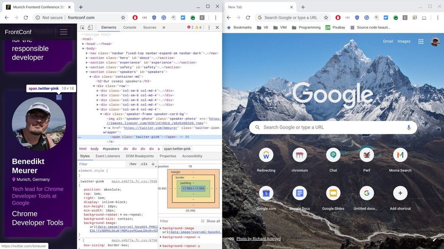Open the FrontConf hamburger navigation menu

(64, 32)
